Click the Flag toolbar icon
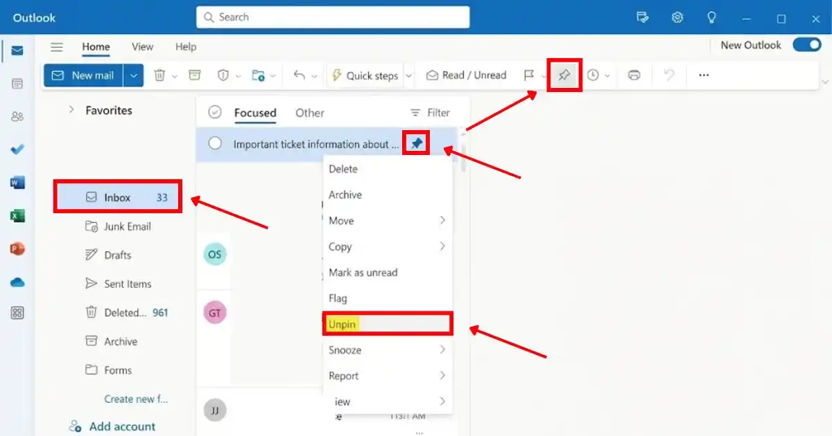This screenshot has height=436, width=832. [529, 75]
